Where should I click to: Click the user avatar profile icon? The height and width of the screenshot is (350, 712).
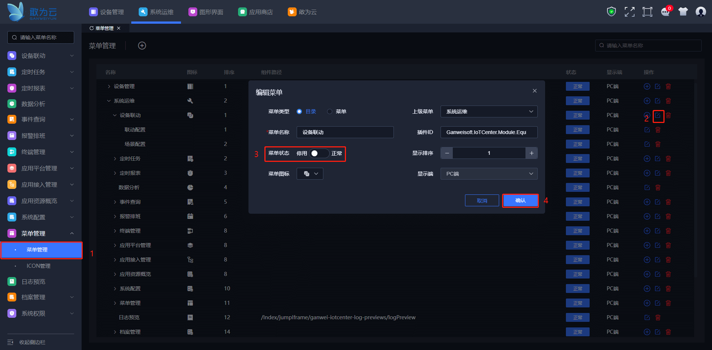[701, 12]
